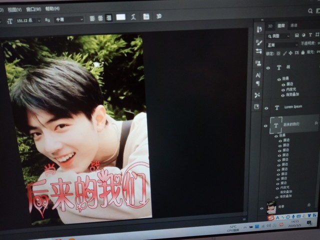
Task: Hide the 背景 background layer eye
Action: (x=261, y=208)
